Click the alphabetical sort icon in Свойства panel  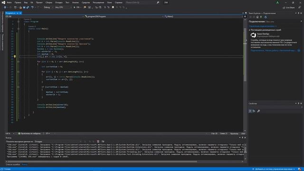(x=254, y=111)
